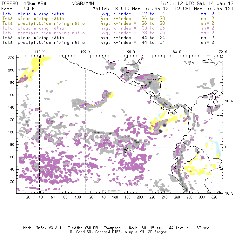Select the olive 'Total precipitation mixing ratio' legend line

pos(44,23)
